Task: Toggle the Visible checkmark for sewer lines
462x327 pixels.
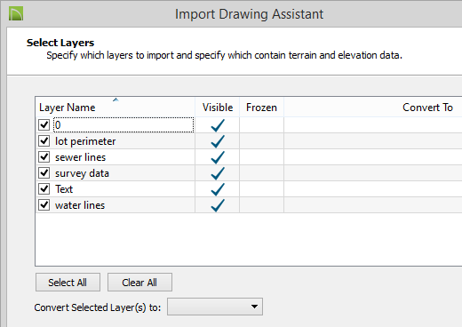Action: 218,157
